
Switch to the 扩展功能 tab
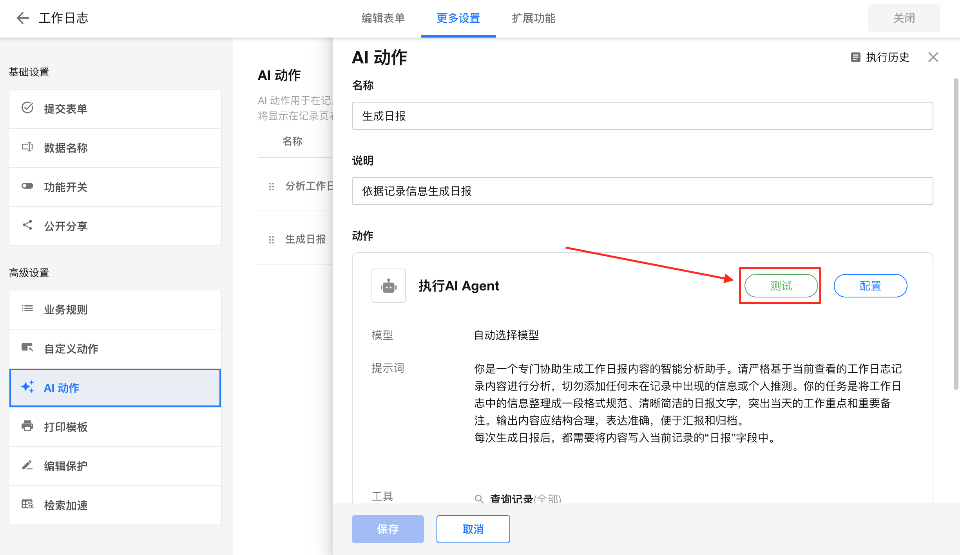533,18
